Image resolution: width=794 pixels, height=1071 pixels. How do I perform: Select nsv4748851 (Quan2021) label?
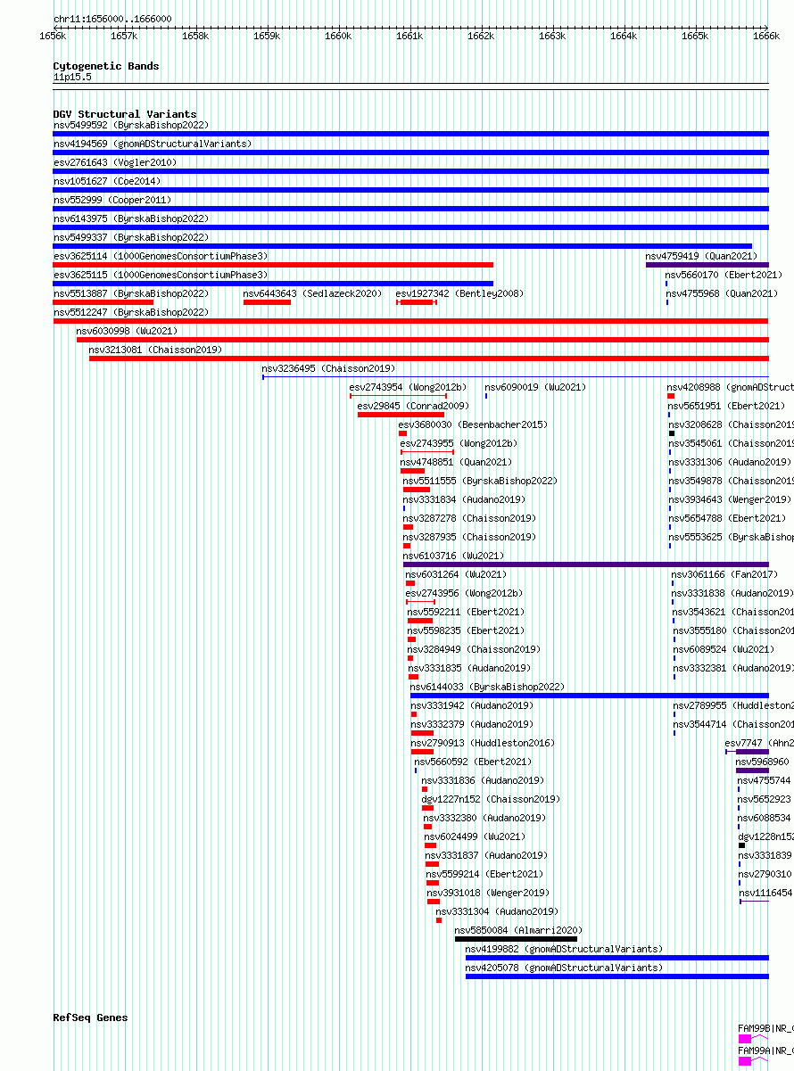tap(456, 463)
